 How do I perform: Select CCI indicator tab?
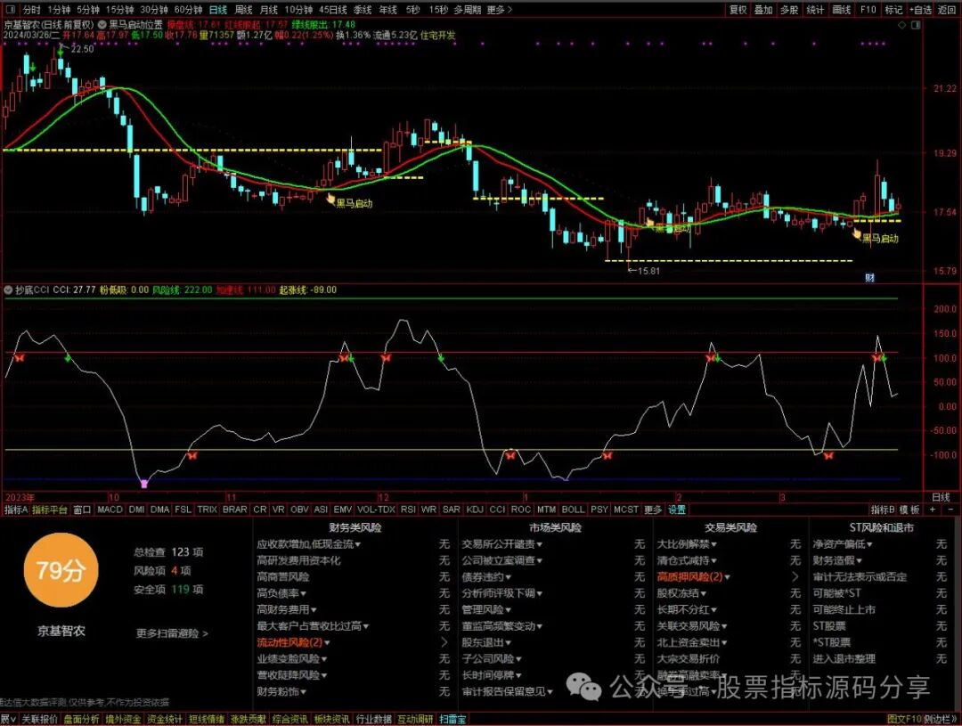click(498, 510)
